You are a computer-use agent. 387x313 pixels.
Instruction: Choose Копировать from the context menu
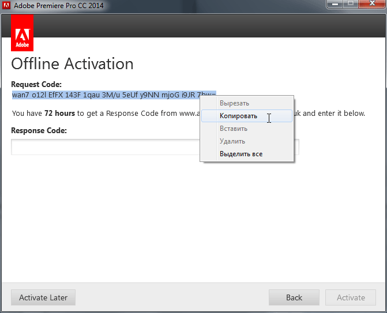pyautogui.click(x=247, y=116)
